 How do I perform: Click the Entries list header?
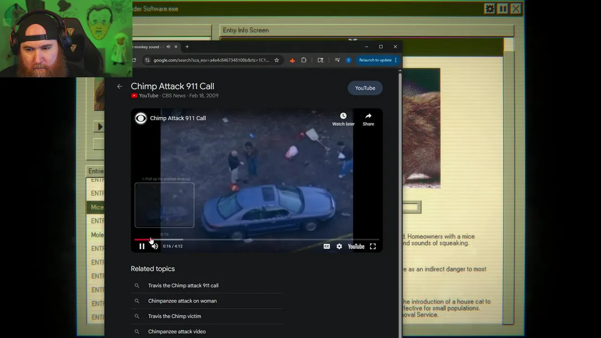(x=96, y=171)
